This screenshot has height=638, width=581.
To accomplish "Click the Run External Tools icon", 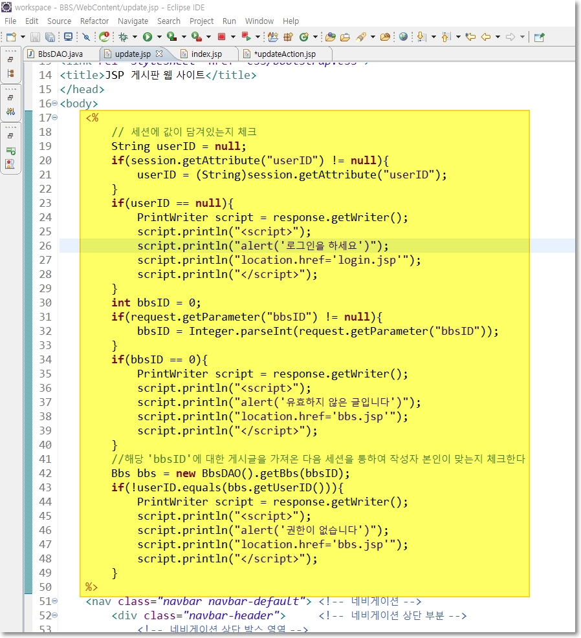I will click(x=197, y=37).
